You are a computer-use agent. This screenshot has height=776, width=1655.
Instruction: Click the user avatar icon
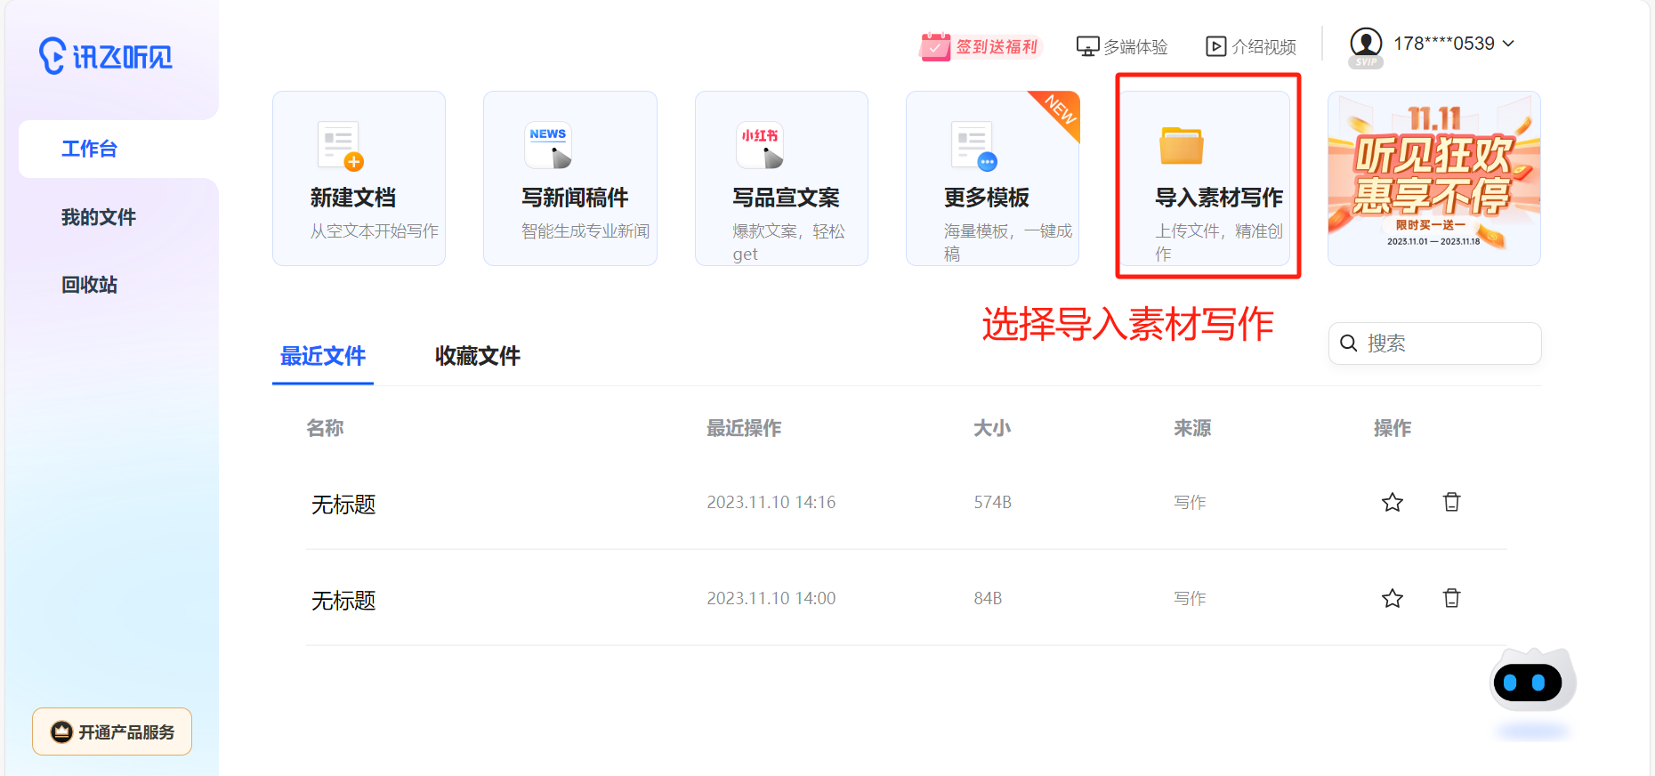coord(1365,43)
